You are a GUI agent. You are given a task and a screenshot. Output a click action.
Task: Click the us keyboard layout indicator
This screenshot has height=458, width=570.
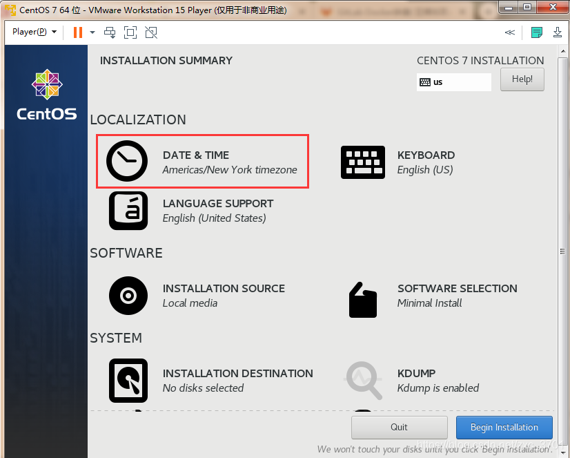(453, 82)
